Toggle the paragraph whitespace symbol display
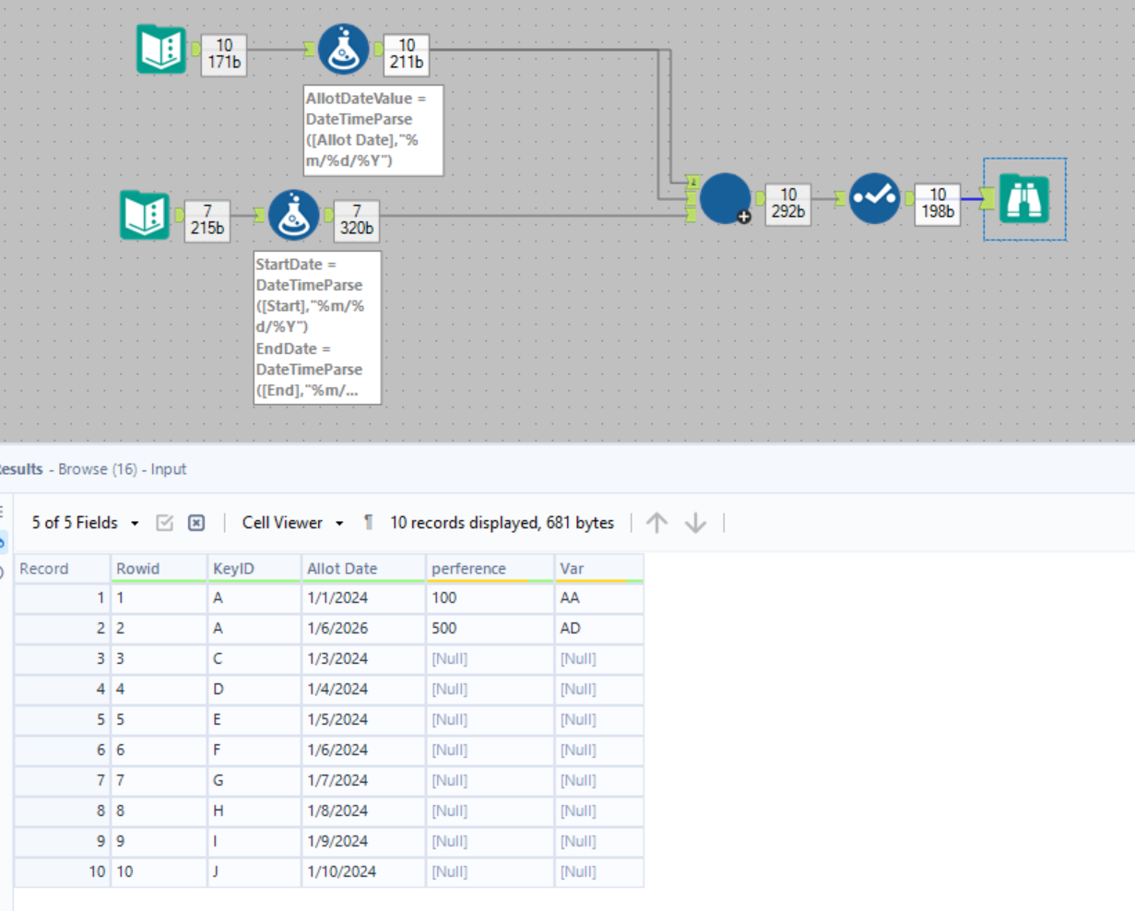The height and width of the screenshot is (911, 1135). tap(368, 523)
